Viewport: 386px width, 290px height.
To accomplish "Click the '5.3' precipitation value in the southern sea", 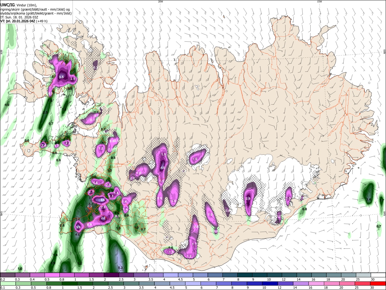I will [120, 268].
